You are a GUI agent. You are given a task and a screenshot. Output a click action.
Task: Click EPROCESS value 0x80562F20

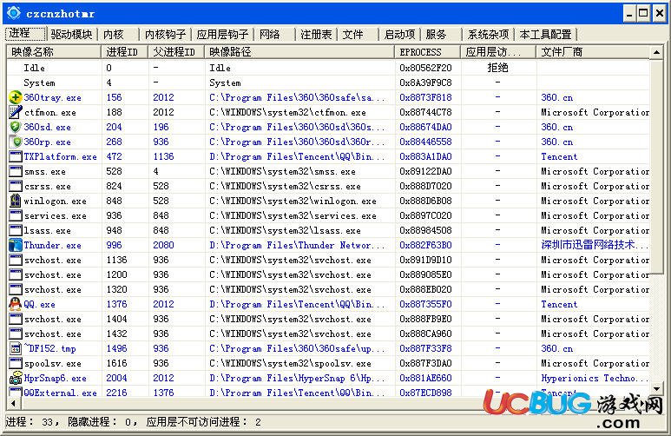(425, 68)
